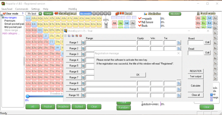
Task: Click the HoldEq bar chart toolbar icon
Action: [x=73, y=36]
